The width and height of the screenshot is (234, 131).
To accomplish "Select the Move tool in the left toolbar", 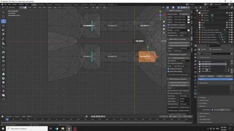I will [3, 21].
